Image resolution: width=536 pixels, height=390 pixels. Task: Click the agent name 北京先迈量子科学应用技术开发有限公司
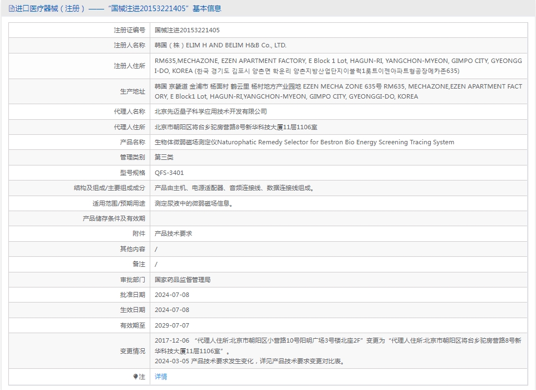(210, 111)
